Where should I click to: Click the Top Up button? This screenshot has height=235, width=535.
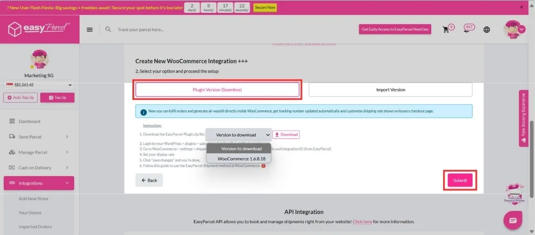tap(57, 98)
